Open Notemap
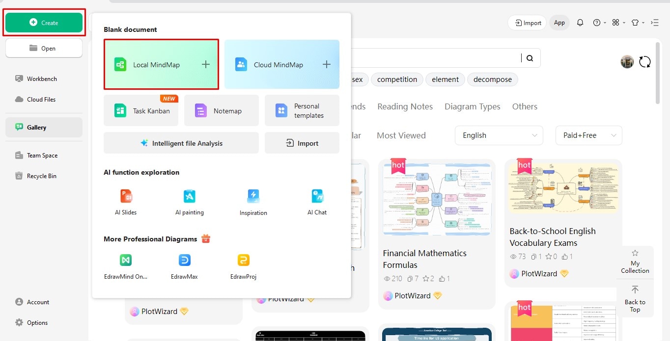The height and width of the screenshot is (341, 670). [222, 110]
